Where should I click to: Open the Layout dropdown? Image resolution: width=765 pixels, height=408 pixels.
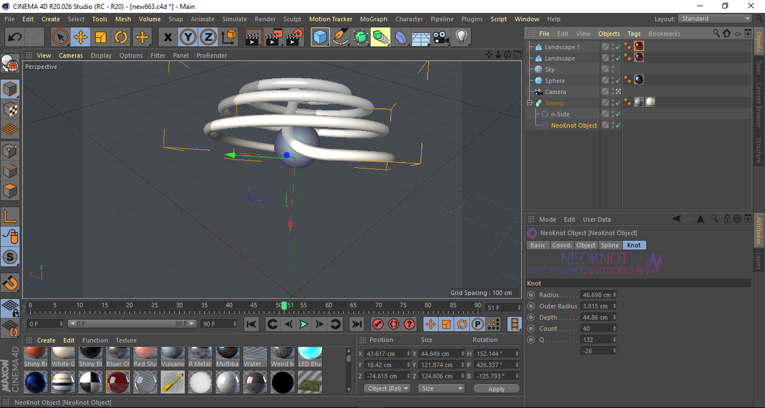[715, 18]
